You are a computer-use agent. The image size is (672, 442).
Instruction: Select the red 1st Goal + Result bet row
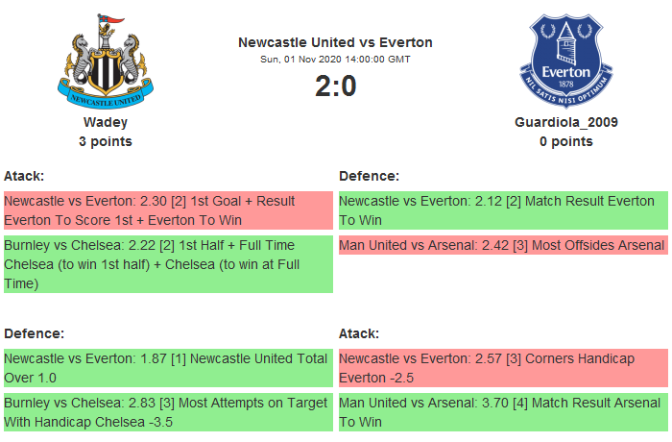point(168,210)
